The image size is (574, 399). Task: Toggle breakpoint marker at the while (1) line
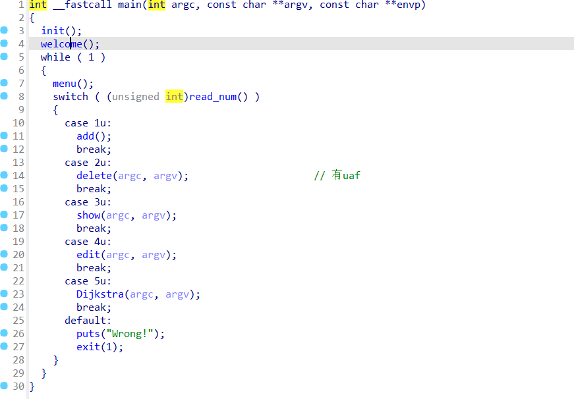(x=4, y=57)
